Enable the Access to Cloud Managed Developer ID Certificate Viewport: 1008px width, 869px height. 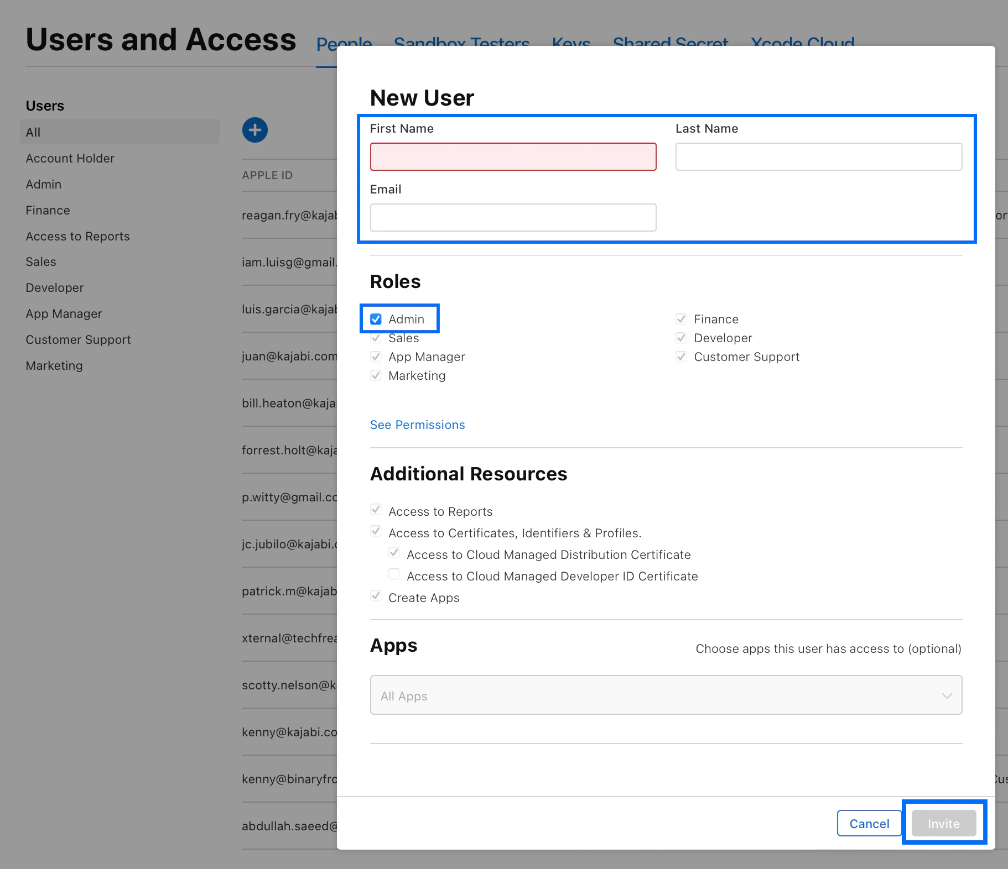coord(394,575)
